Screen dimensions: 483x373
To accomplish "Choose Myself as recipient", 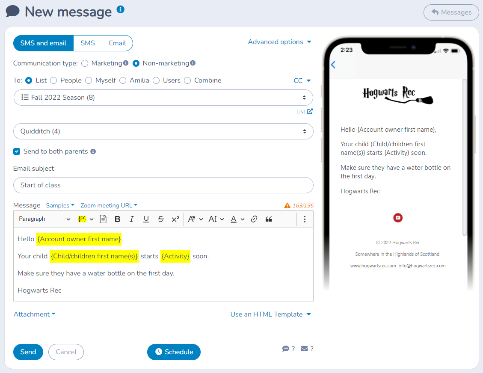I will click(89, 80).
